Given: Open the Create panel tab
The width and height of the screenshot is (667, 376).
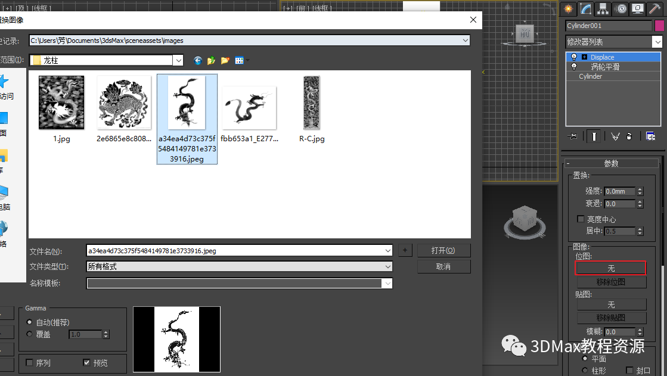Looking at the screenshot, I should pyautogui.click(x=568, y=8).
